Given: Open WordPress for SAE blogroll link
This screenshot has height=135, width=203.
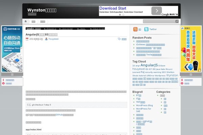Looking at the screenshot, I should (x=143, y=110).
